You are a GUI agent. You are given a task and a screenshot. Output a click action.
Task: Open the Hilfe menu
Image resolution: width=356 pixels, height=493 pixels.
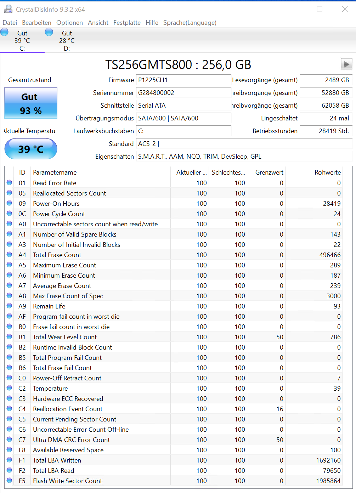(x=152, y=23)
